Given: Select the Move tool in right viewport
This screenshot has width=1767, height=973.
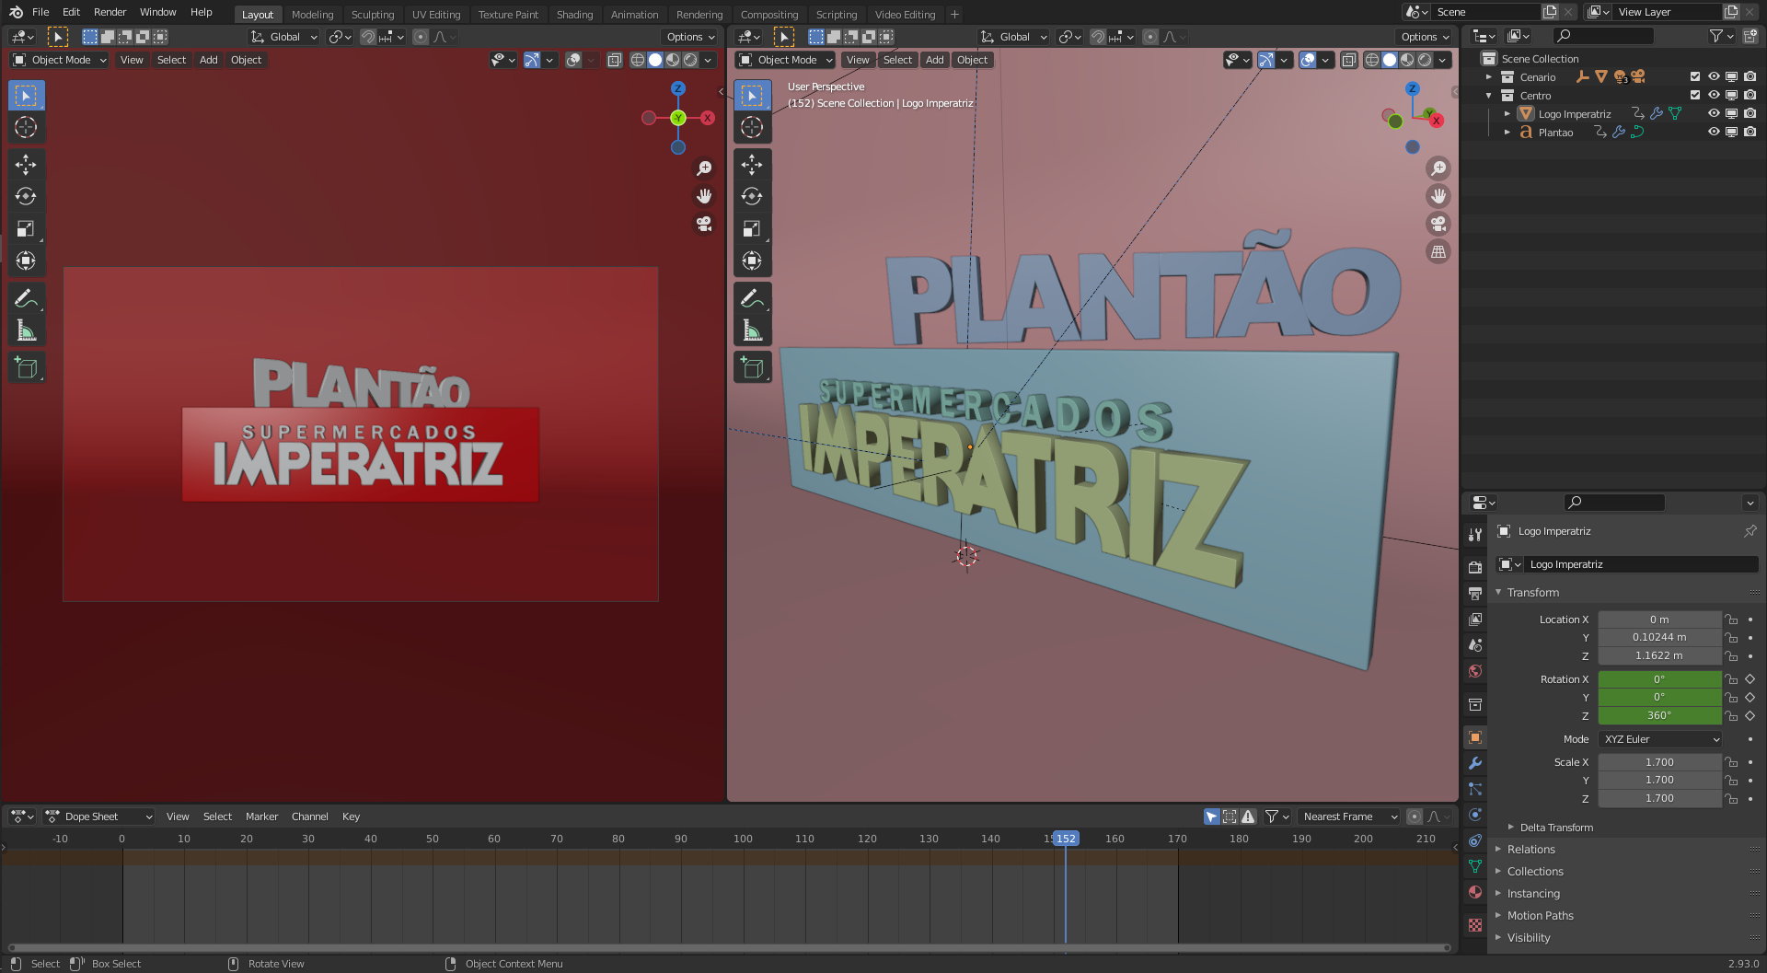Looking at the screenshot, I should tap(752, 165).
